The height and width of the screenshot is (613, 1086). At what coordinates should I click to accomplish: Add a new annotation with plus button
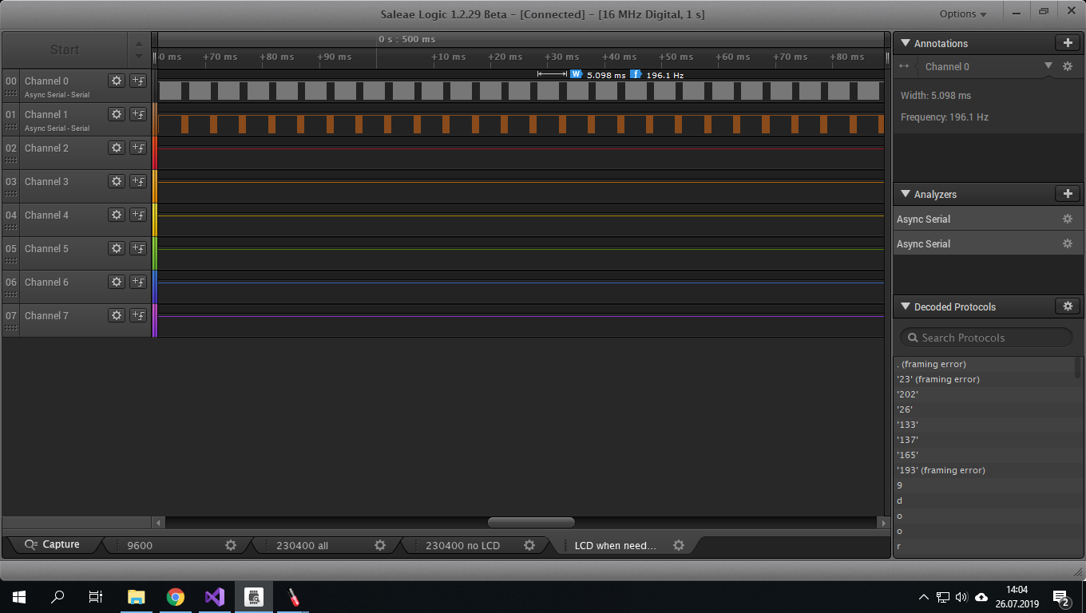(1067, 43)
